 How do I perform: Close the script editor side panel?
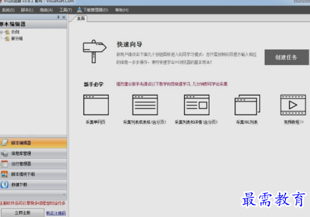(64, 17)
